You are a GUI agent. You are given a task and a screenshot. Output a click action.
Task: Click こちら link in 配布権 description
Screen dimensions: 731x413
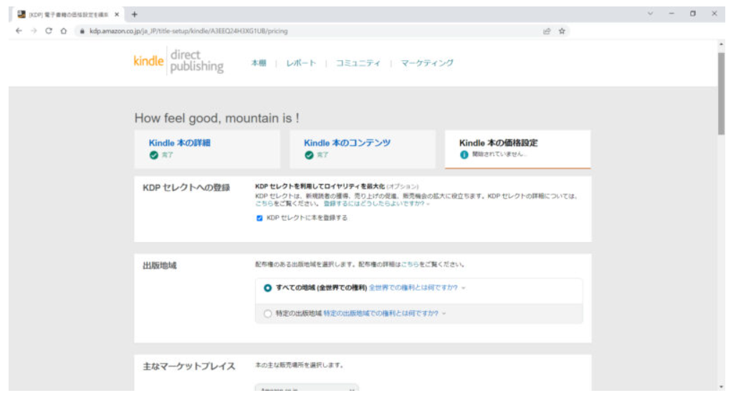click(x=410, y=264)
